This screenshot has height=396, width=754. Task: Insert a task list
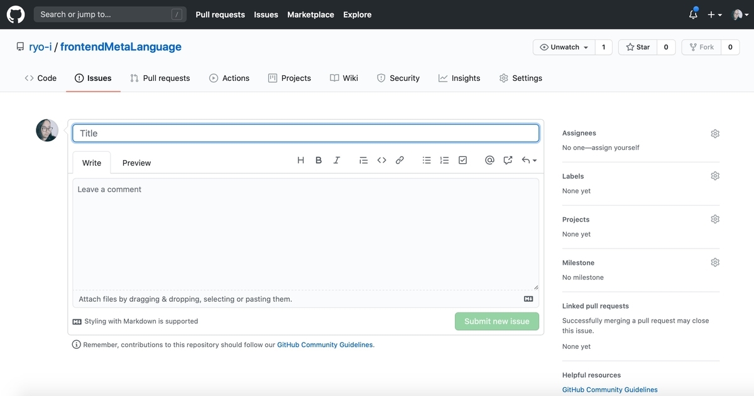(x=462, y=161)
